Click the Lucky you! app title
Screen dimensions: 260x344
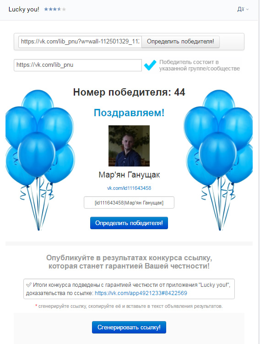point(24,10)
